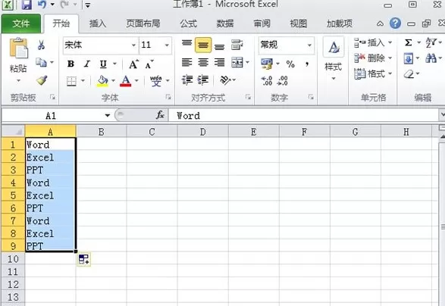This screenshot has height=306, width=445.
Task: Increase font size with large A
Action: 133,64
